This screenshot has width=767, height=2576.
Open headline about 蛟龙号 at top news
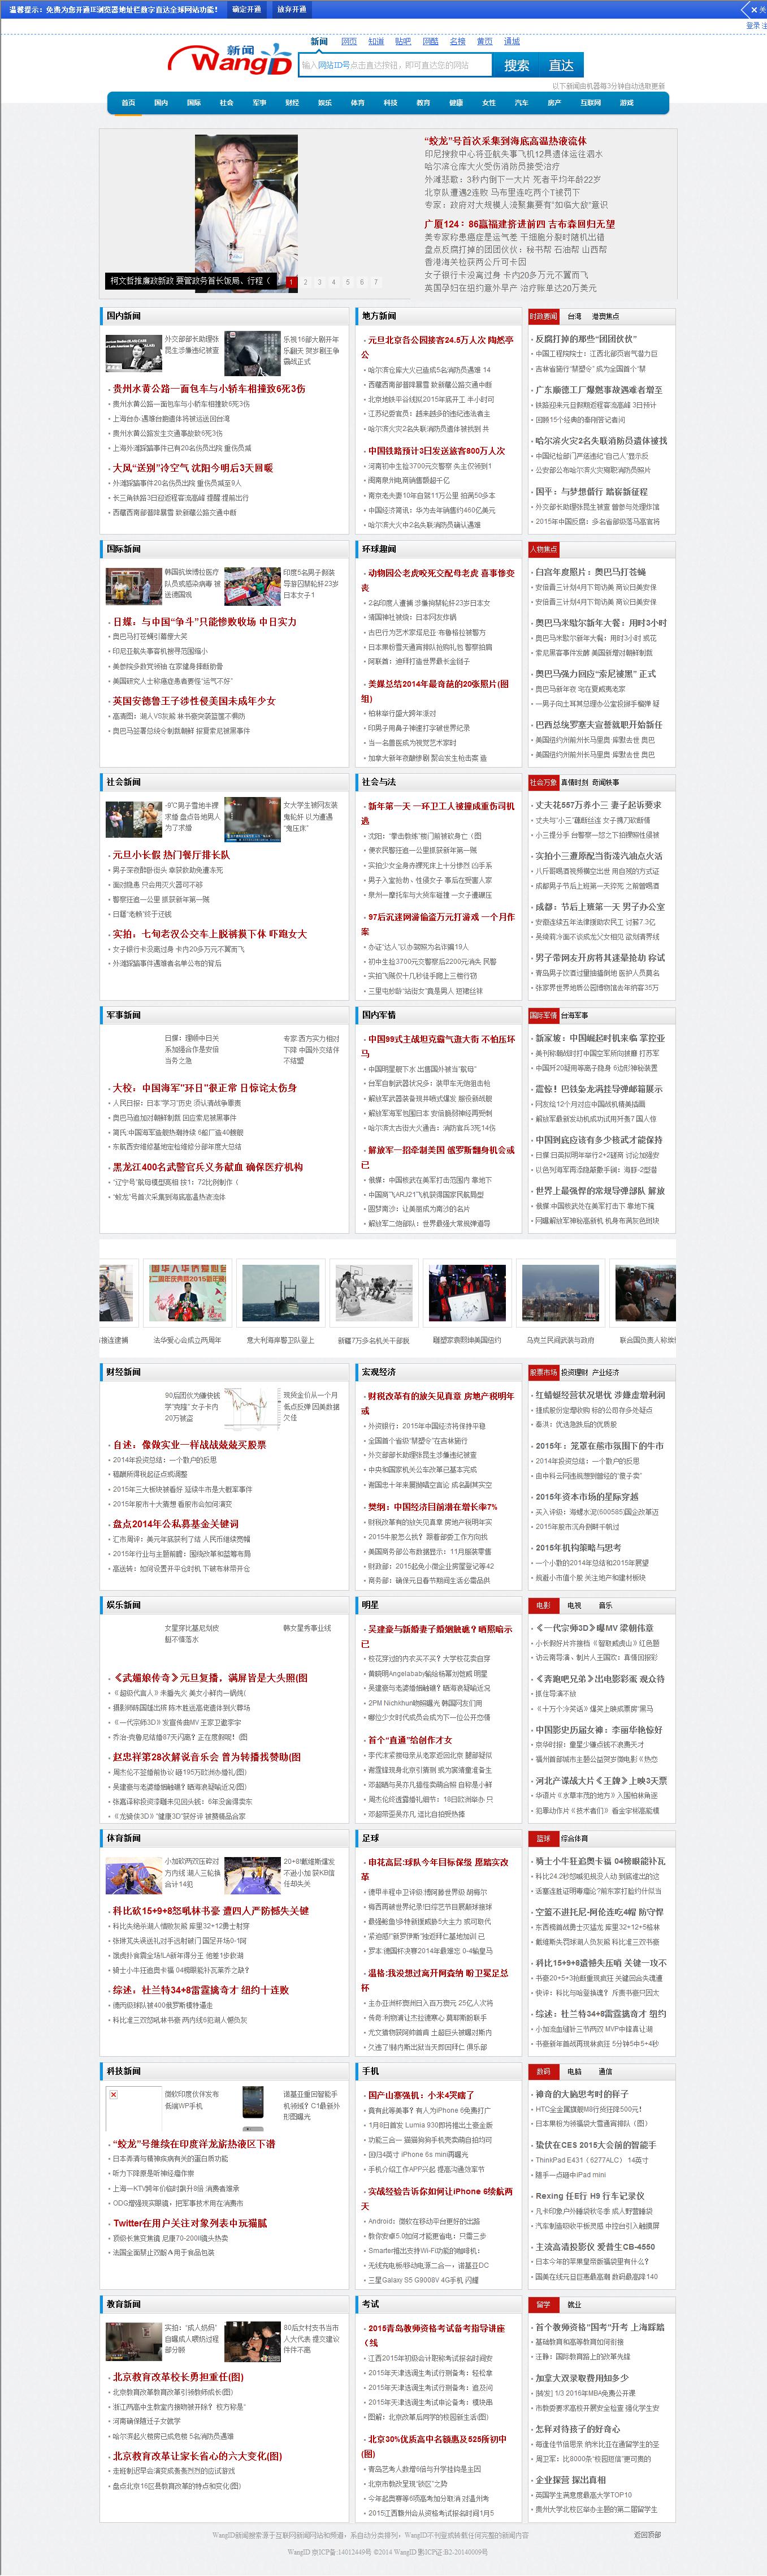coord(505,141)
